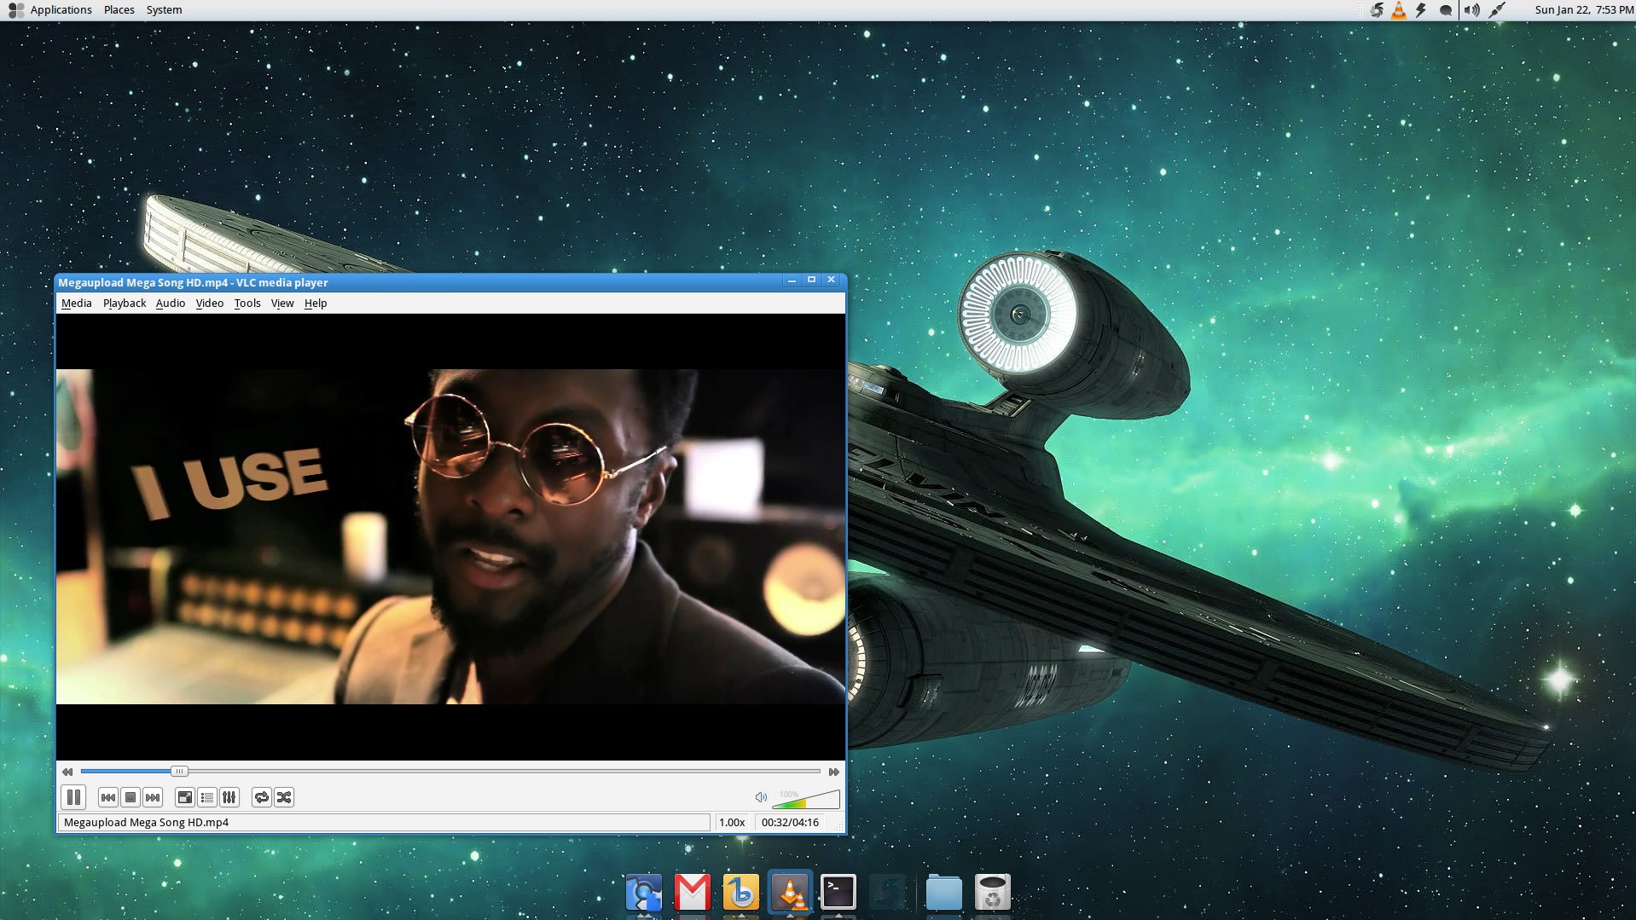The width and height of the screenshot is (1636, 920).
Task: Open the Help menu
Action: point(316,303)
